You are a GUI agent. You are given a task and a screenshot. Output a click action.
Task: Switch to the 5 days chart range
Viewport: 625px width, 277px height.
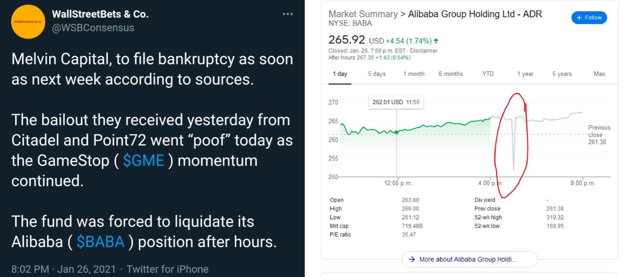[x=377, y=74]
